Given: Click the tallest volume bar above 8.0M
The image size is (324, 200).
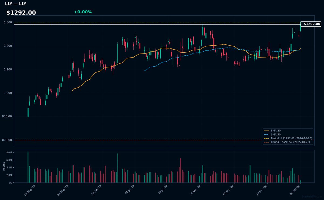Looking at the screenshot, I should click(28, 167).
